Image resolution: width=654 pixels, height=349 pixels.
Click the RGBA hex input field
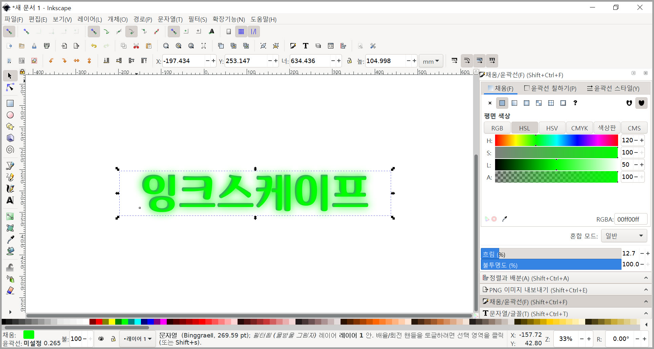pyautogui.click(x=631, y=219)
